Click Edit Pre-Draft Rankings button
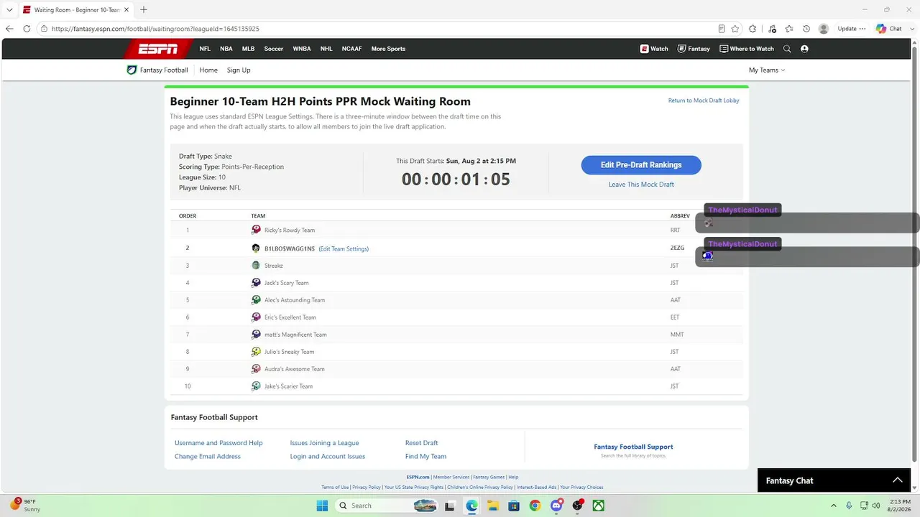 (641, 165)
